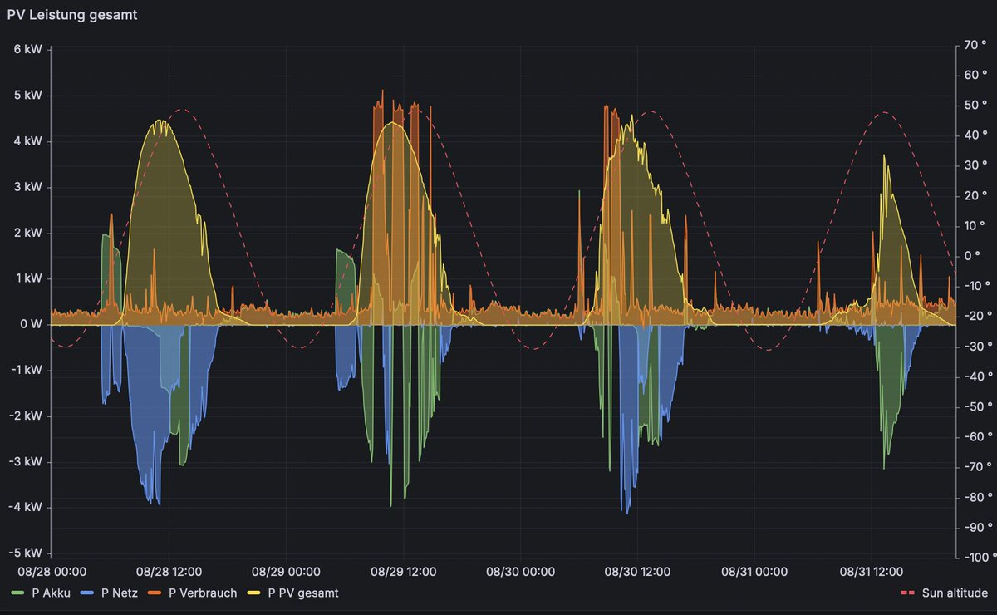The height and width of the screenshot is (615, 997).
Task: Click the 08/30 00:00 time axis label
Action: pyautogui.click(x=520, y=572)
